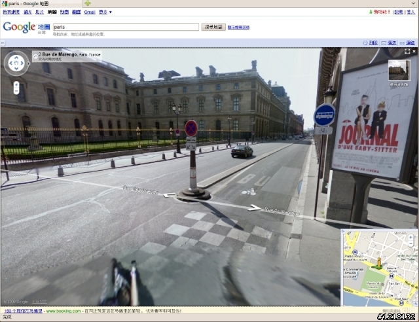Open the Images link in the top navigation

pos(27,12)
